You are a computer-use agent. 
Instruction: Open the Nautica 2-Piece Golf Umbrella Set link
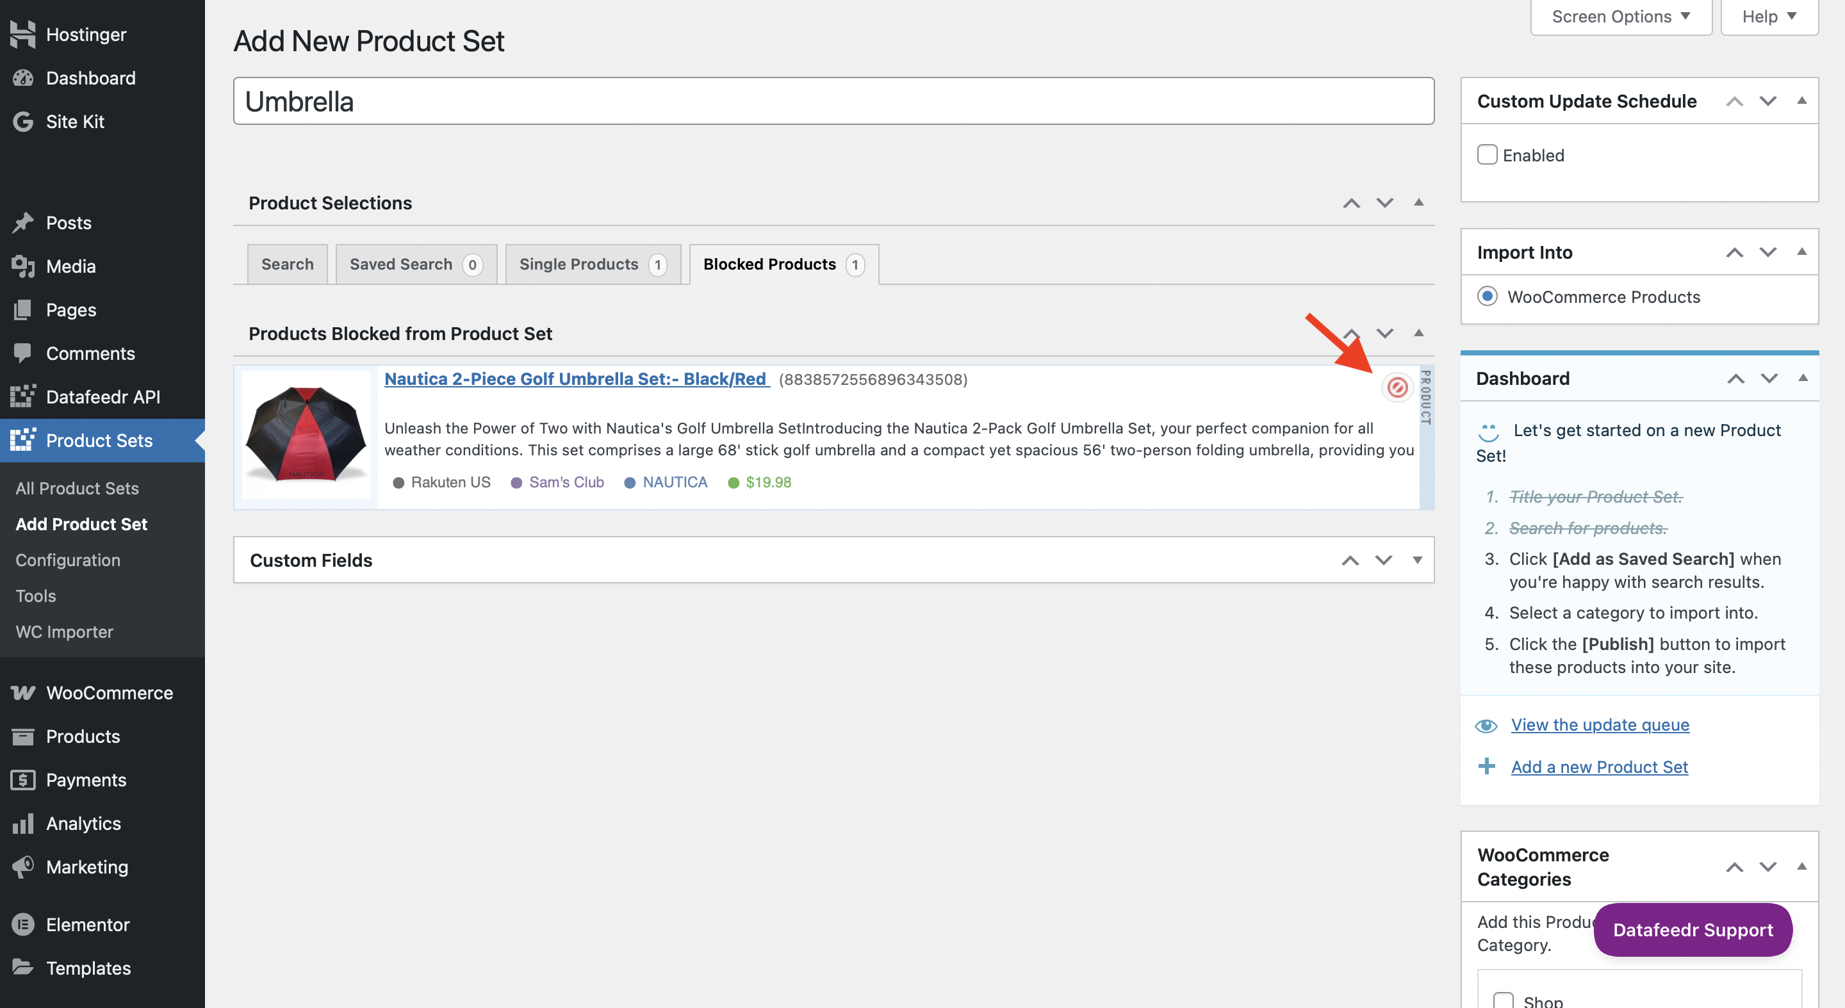(x=577, y=378)
